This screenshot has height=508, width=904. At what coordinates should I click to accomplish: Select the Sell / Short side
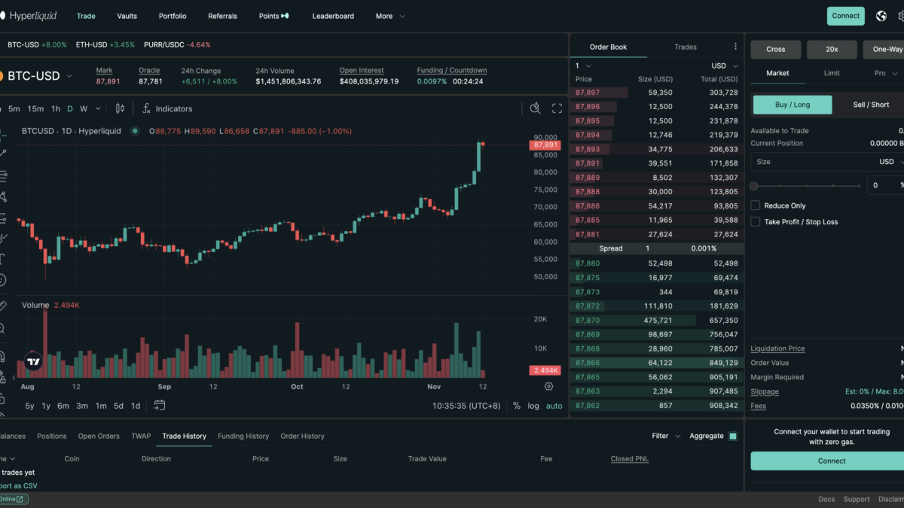[x=870, y=105]
